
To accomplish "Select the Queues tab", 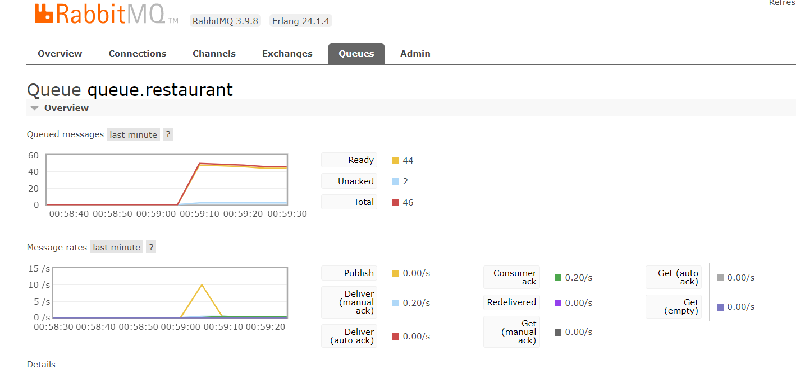I will coord(356,54).
